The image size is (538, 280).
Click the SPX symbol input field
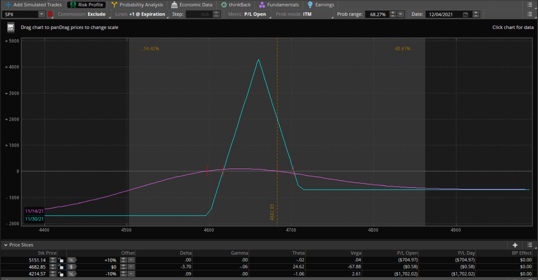20,14
